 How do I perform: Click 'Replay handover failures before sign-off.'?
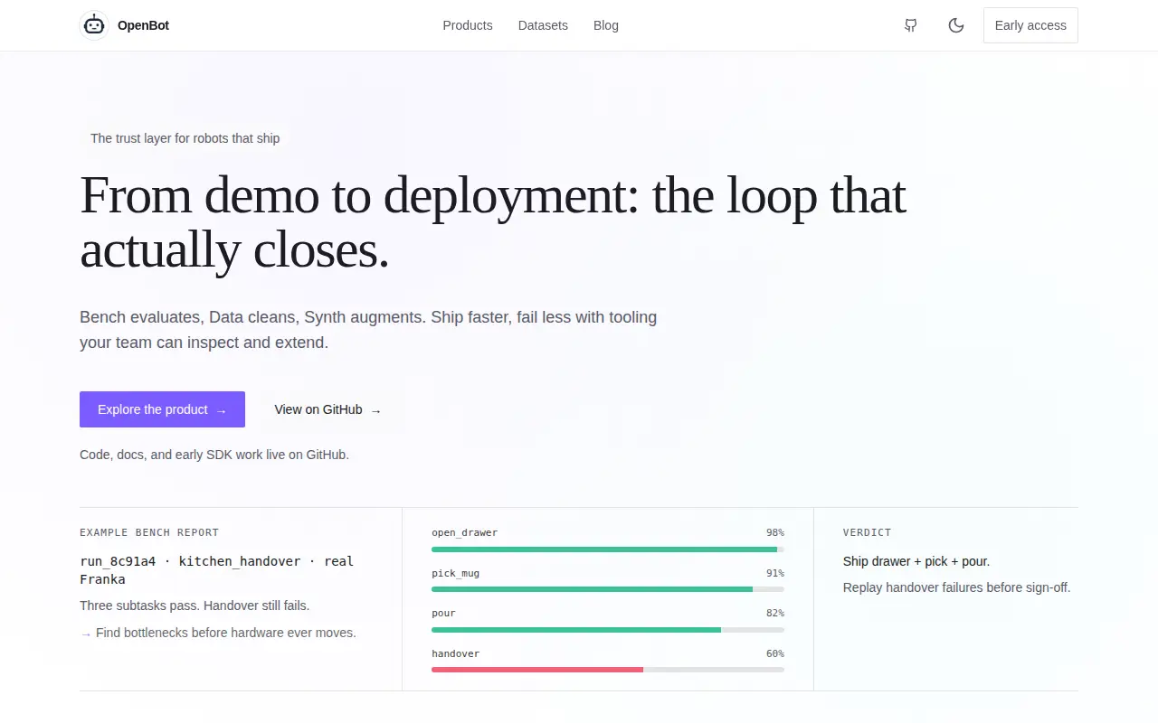956,587
